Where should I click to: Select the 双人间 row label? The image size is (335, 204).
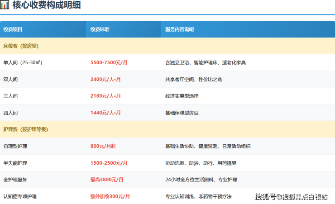[x=10, y=79]
